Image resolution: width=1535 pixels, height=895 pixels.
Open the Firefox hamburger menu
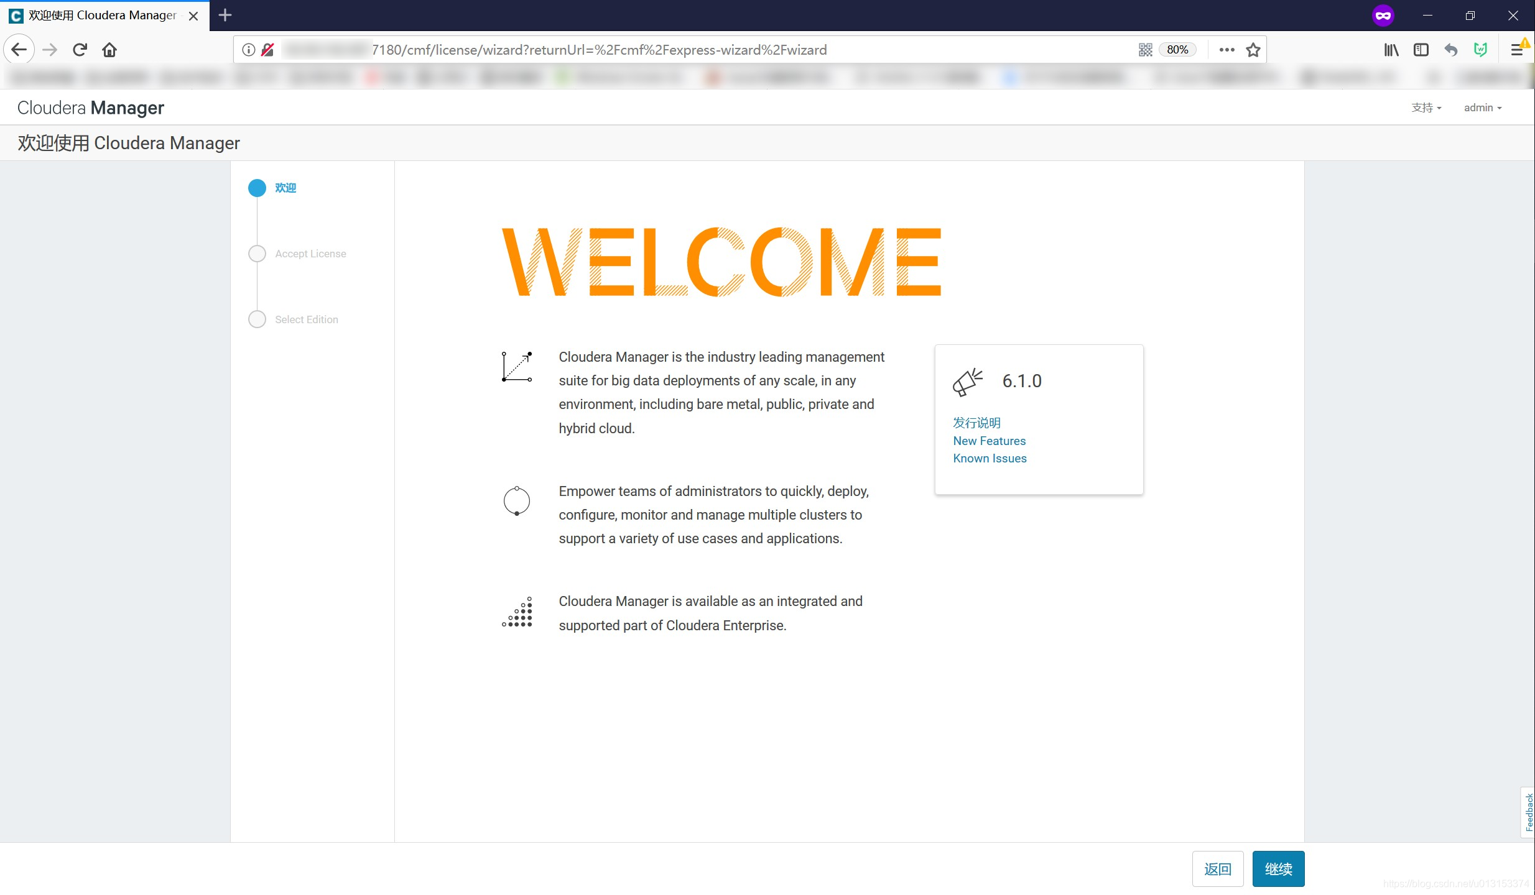(1516, 50)
